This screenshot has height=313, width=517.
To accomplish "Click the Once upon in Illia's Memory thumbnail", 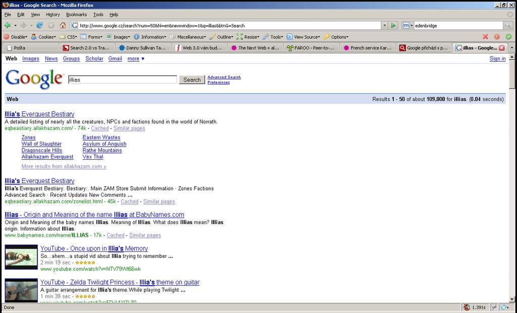I will (x=21, y=257).
